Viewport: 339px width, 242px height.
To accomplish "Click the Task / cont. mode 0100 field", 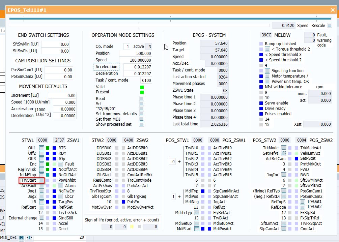I will [x=146, y=80].
